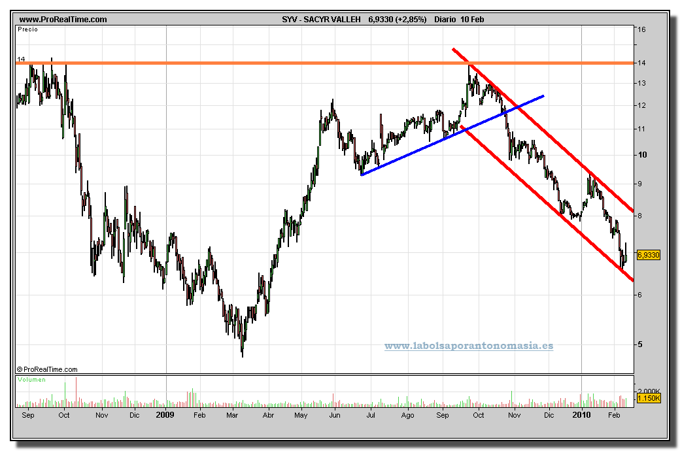
Task: Click the Mar label on time axis
Action: click(x=232, y=416)
